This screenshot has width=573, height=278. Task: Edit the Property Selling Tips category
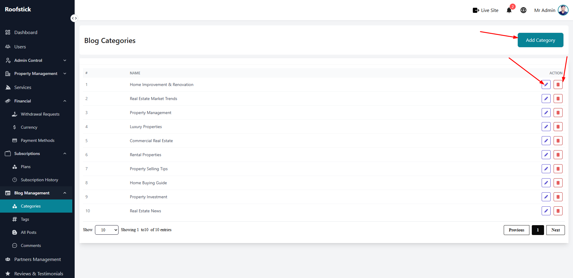[x=546, y=169]
